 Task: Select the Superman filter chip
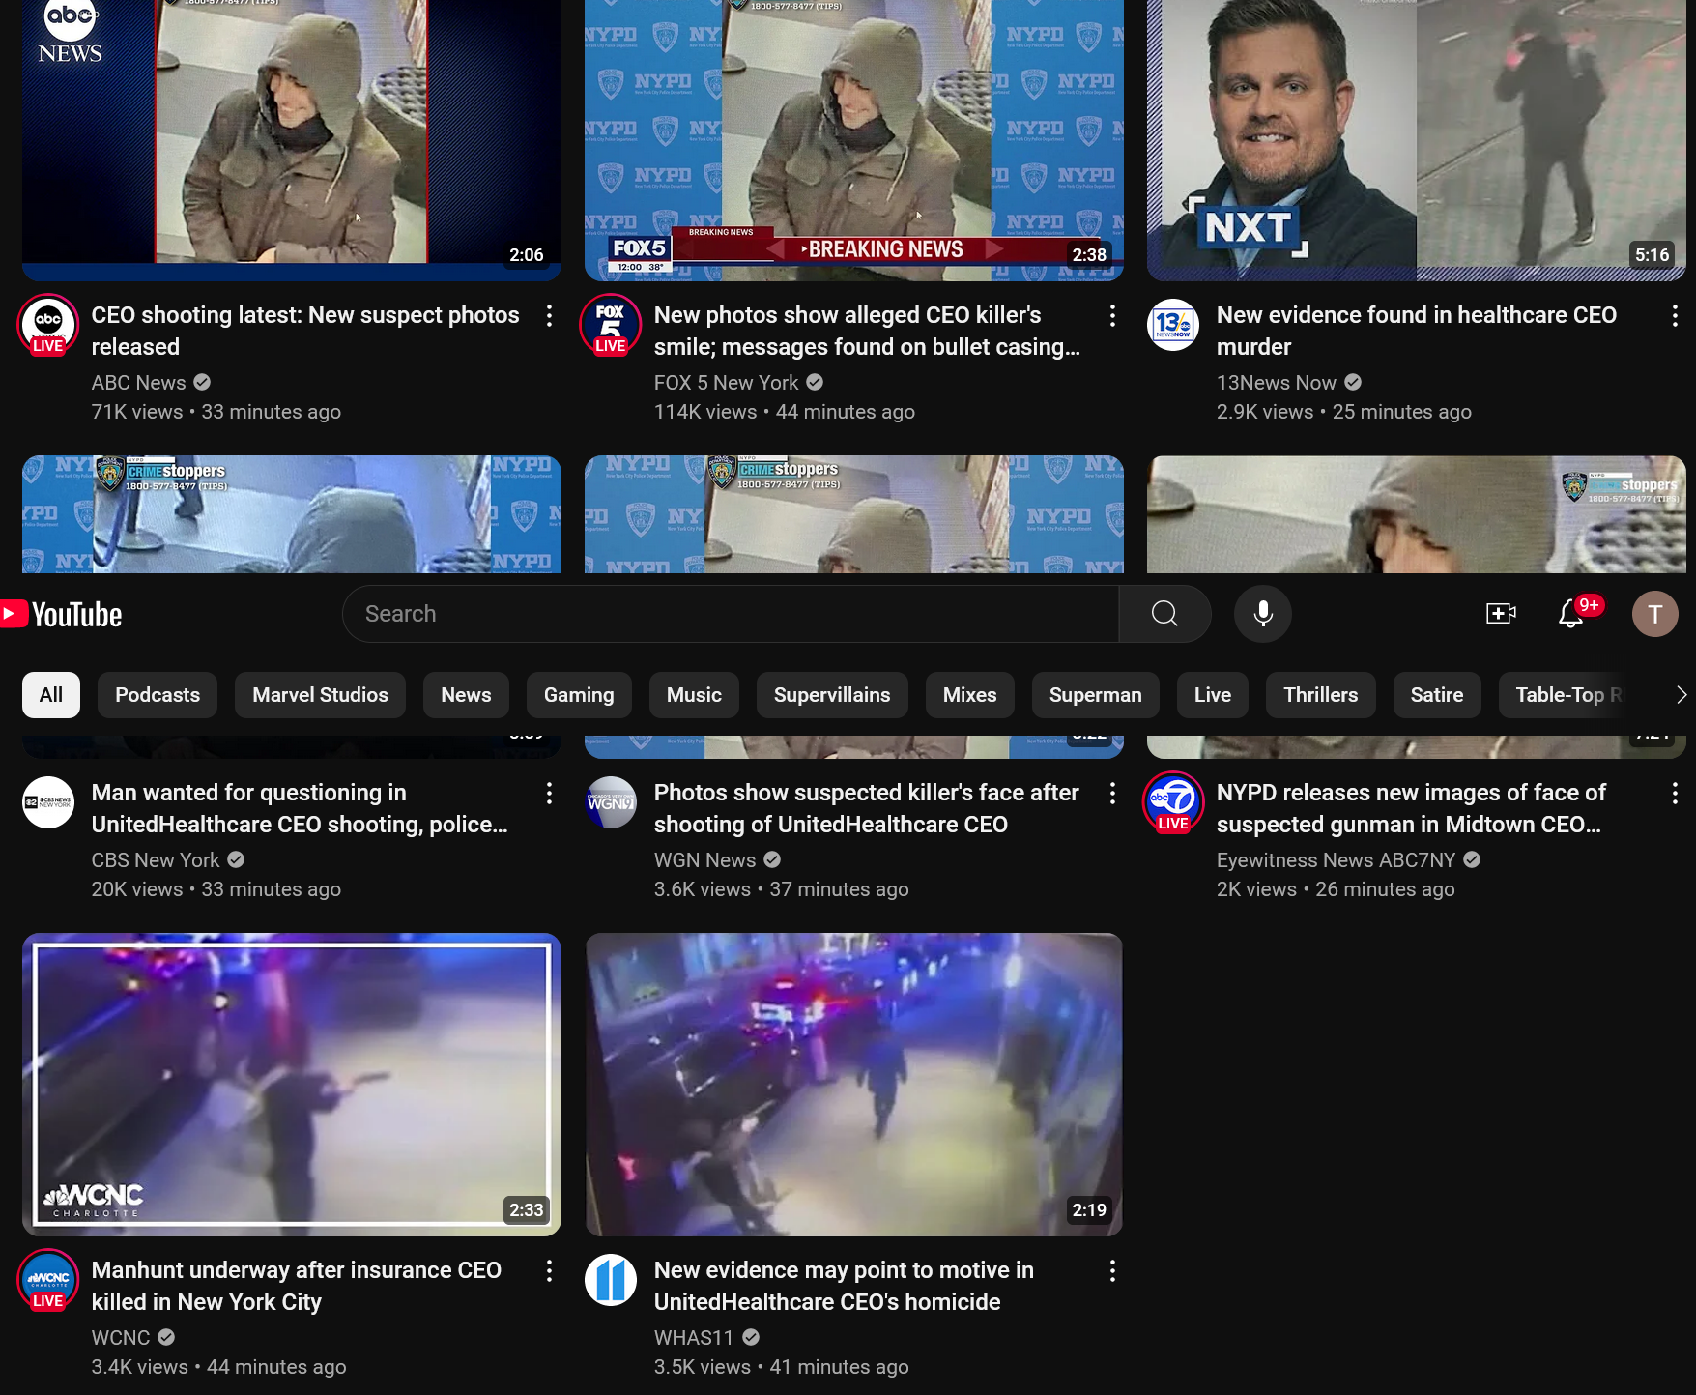(x=1095, y=695)
